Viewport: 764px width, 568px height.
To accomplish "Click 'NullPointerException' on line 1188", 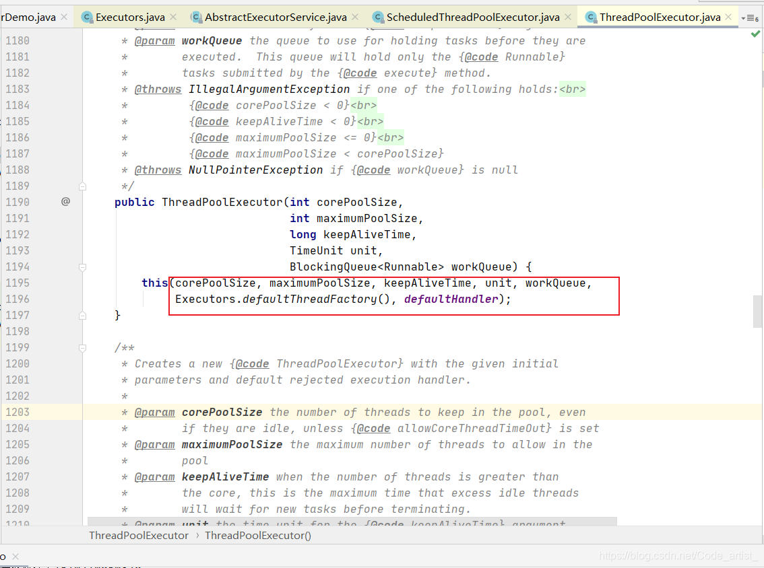I will [255, 170].
